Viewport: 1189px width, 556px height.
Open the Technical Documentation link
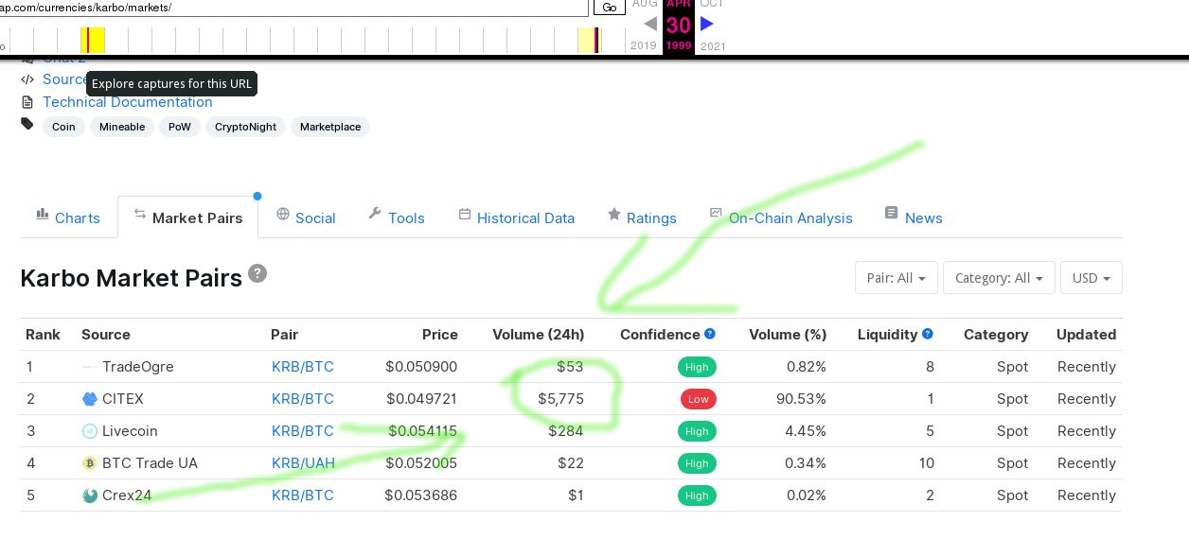click(x=127, y=102)
